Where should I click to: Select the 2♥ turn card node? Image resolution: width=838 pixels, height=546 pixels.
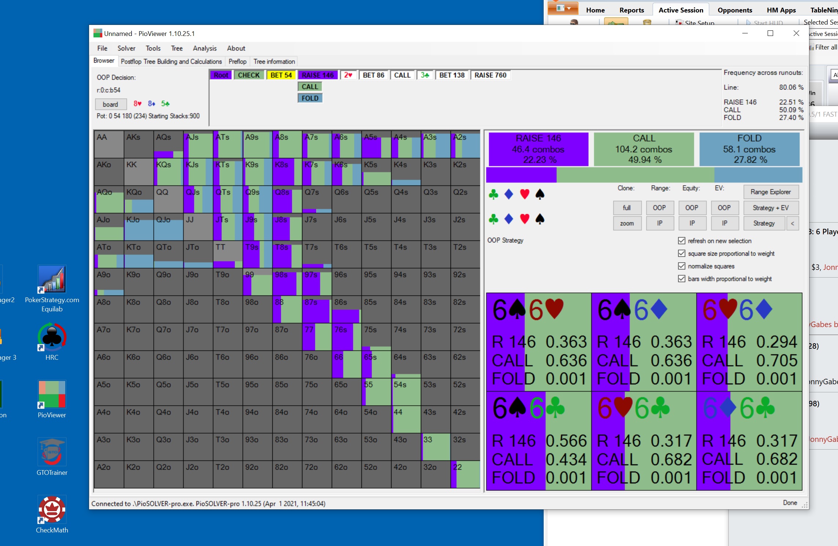[x=348, y=75]
